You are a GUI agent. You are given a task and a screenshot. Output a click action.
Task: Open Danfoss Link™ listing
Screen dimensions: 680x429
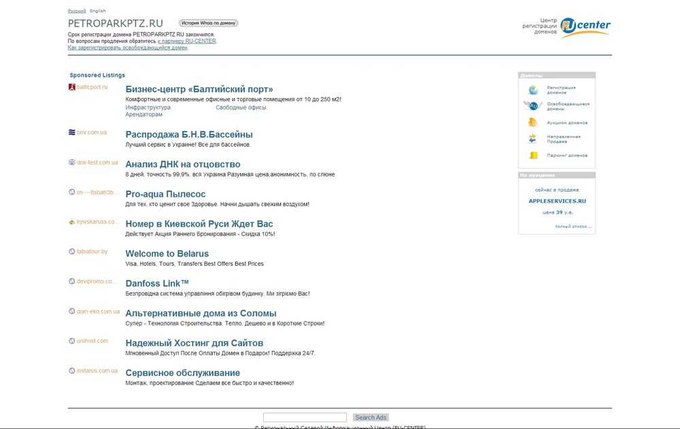click(157, 284)
